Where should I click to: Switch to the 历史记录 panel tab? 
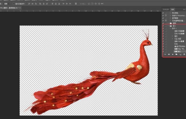[x=166, y=9]
